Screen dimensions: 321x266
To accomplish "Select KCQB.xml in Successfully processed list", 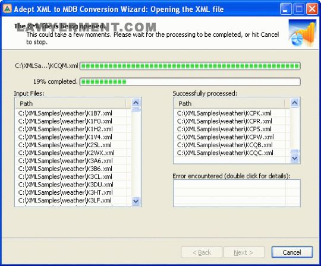I will 225,145.
